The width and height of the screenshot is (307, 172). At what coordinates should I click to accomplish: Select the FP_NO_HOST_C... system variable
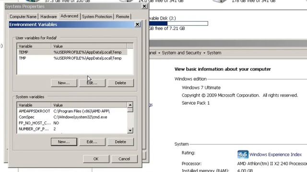pyautogui.click(x=72, y=123)
